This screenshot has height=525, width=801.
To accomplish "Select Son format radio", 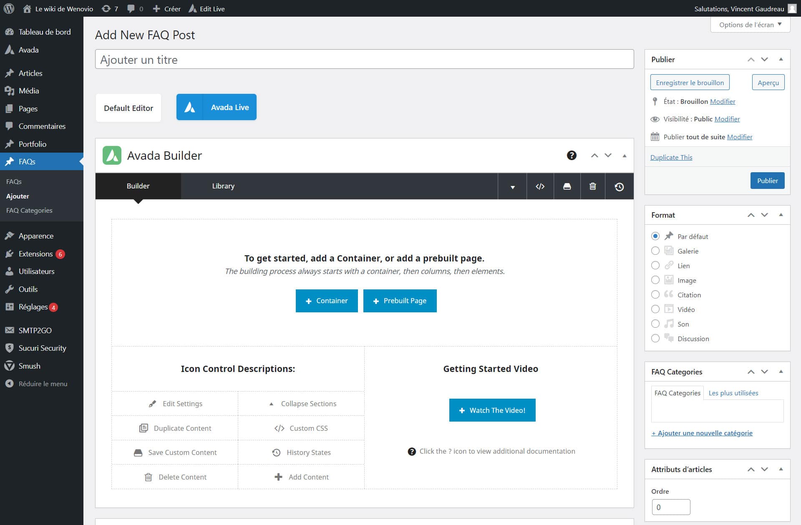I will click(655, 324).
